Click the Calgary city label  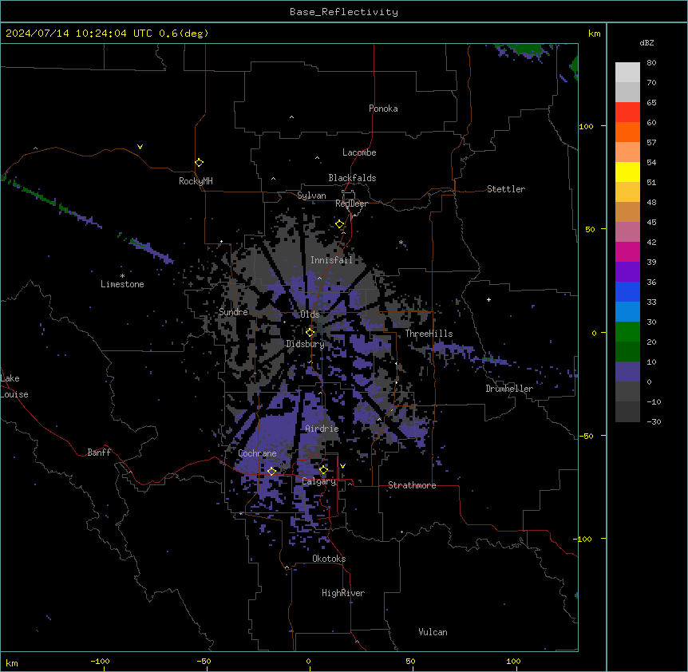(319, 481)
